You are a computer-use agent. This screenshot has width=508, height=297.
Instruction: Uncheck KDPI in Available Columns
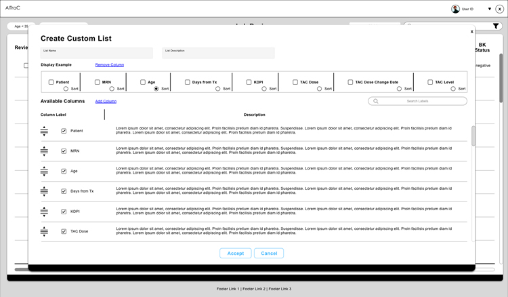[64, 212]
